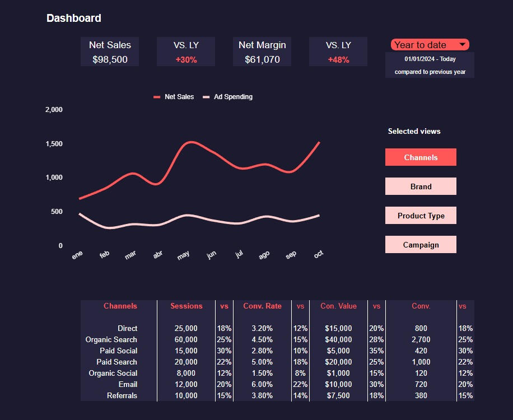Click the Net Margin KPI card
This screenshot has height=420, width=513.
[x=262, y=51]
